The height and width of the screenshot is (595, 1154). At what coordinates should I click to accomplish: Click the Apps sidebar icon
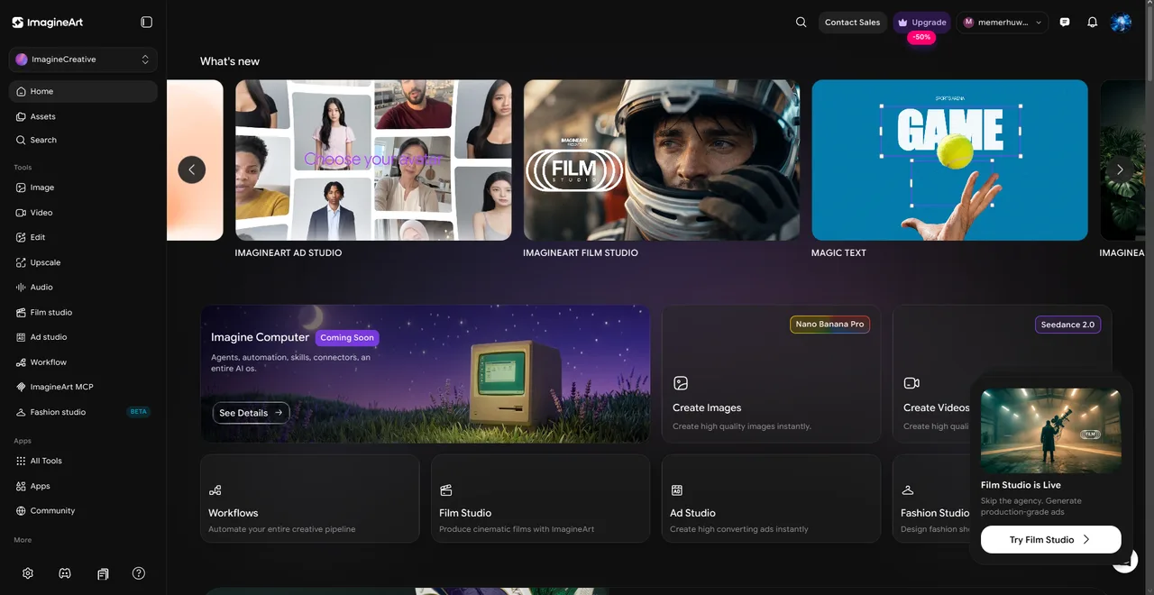click(21, 486)
